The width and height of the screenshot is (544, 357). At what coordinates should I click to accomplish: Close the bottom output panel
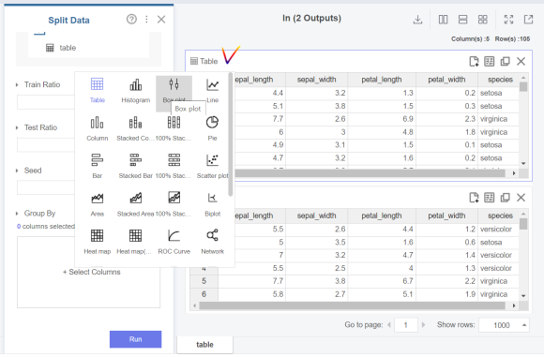(x=521, y=198)
